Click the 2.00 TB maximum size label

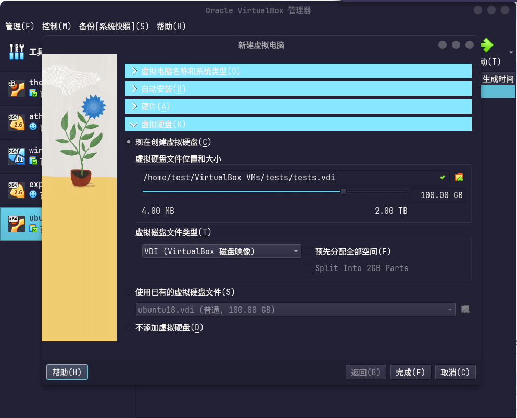(391, 211)
